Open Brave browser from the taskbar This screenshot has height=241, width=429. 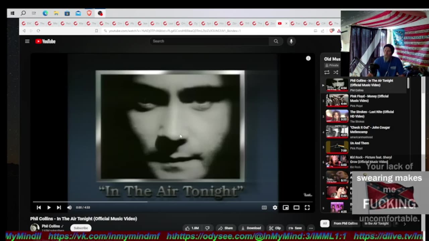point(89,13)
